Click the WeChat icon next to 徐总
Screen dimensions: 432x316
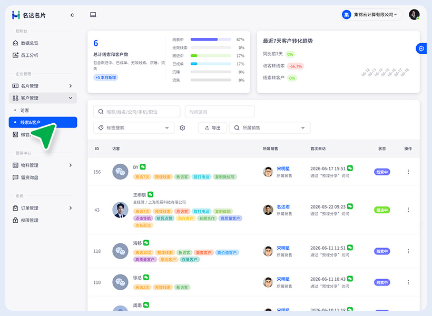[x=146, y=277]
